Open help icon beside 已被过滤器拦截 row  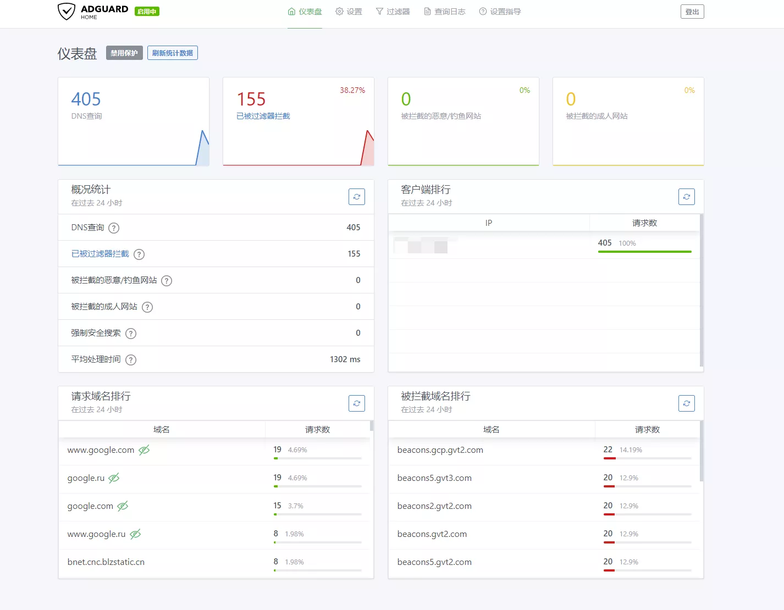(139, 254)
